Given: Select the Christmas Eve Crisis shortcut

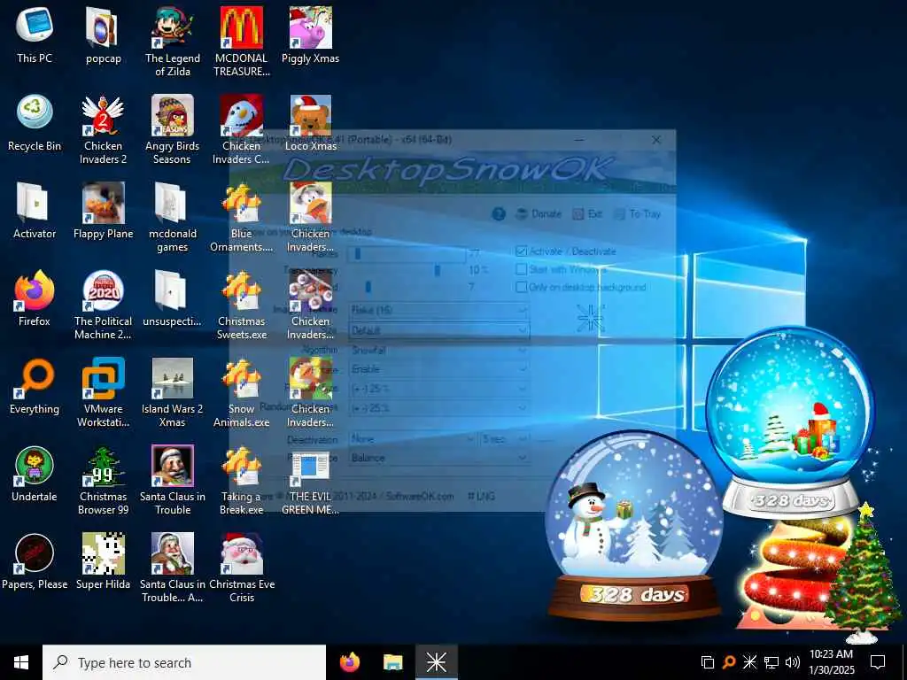Looking at the screenshot, I should 241,568.
